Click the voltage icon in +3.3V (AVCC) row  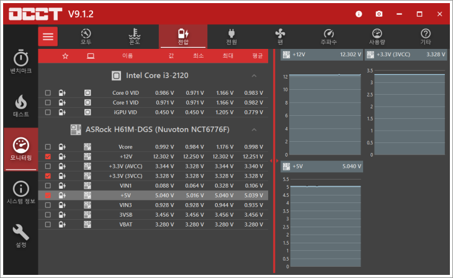62,166
